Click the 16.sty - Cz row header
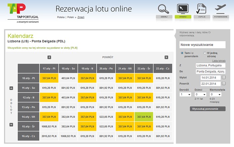Image resolution: width=234 pixels, height=147 pixels. (x=28, y=136)
